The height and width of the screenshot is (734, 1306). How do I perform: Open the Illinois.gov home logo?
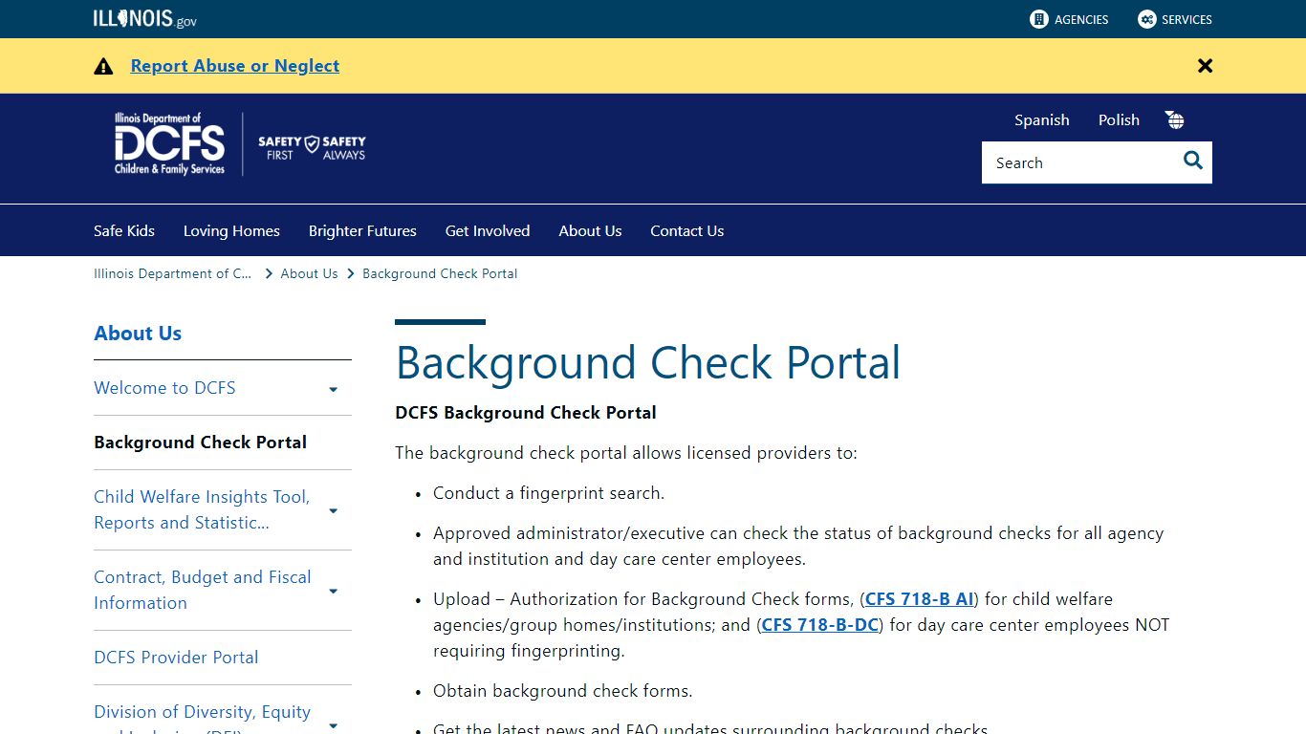coord(145,19)
